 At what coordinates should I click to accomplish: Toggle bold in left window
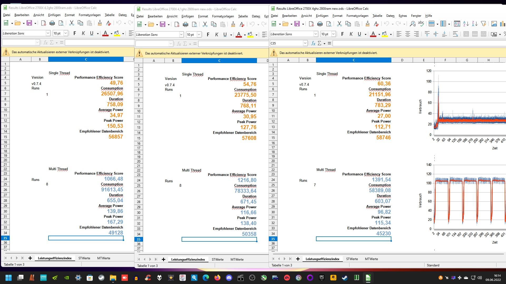point(75,33)
